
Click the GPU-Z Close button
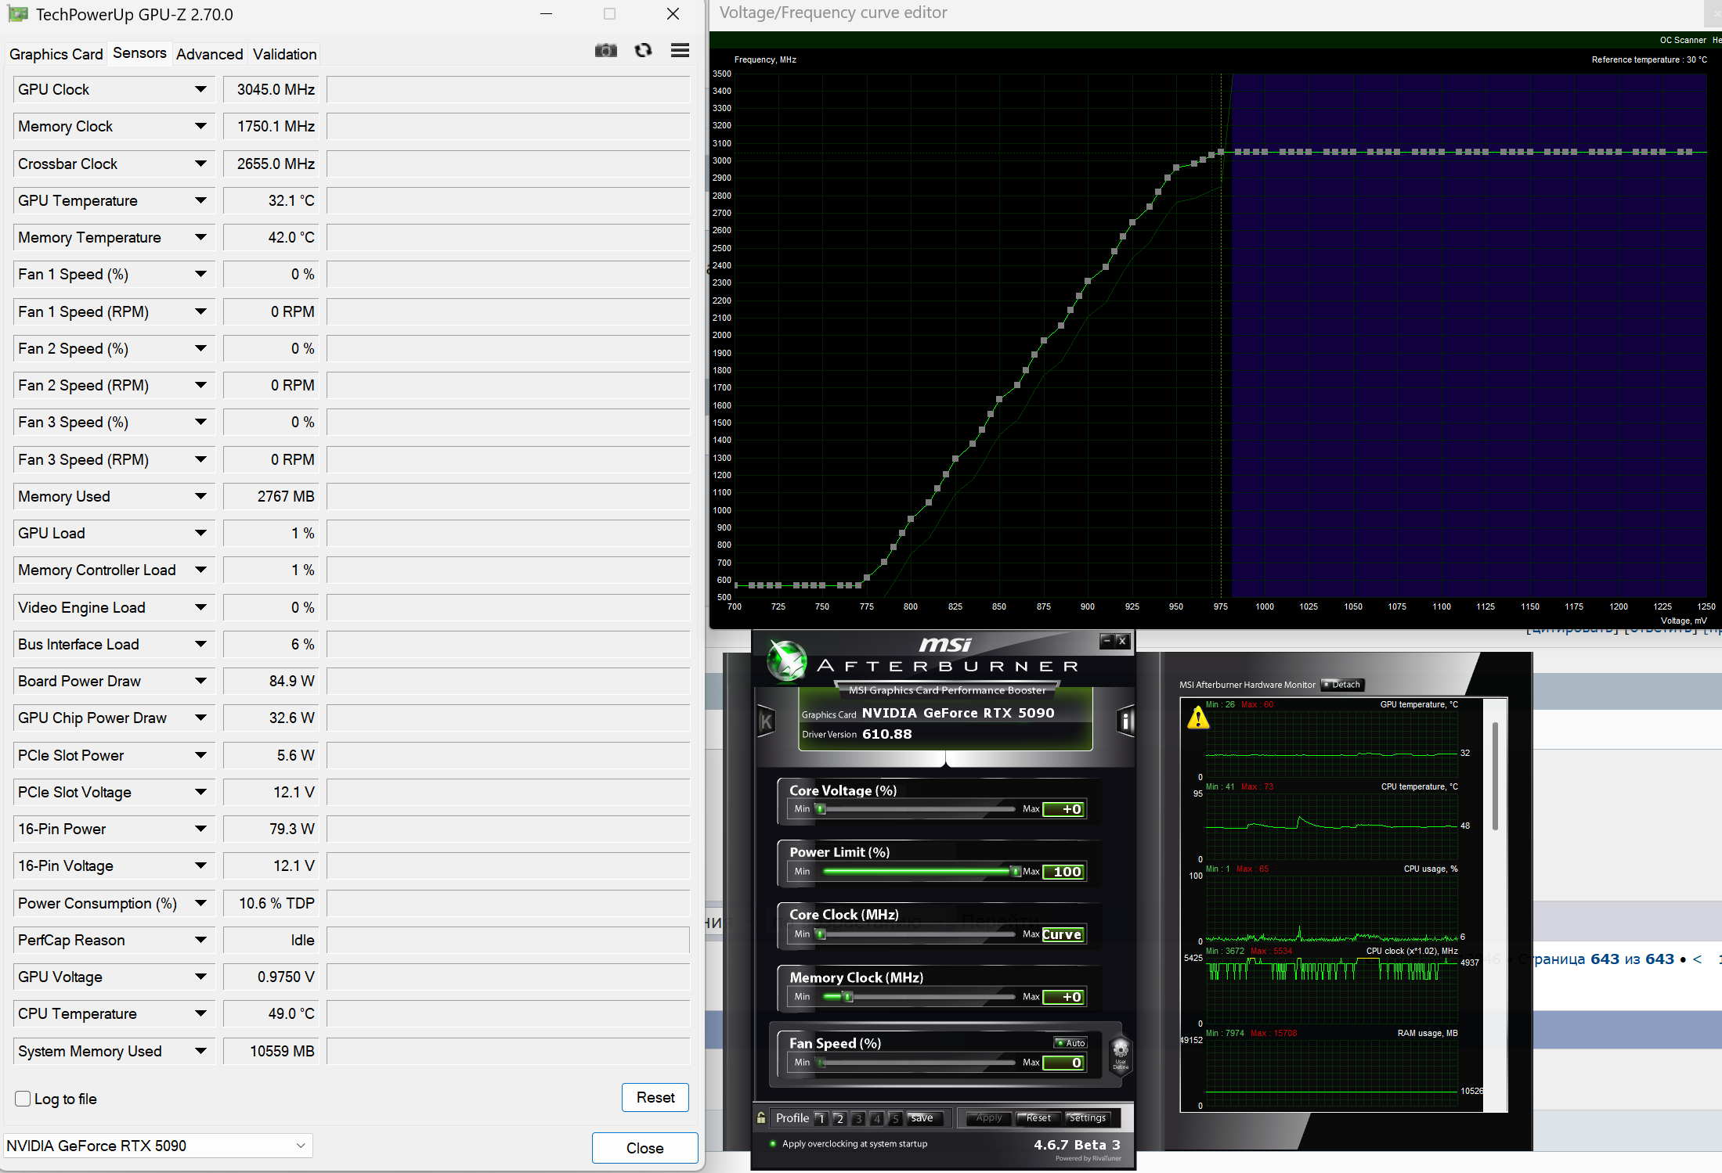tap(644, 1148)
